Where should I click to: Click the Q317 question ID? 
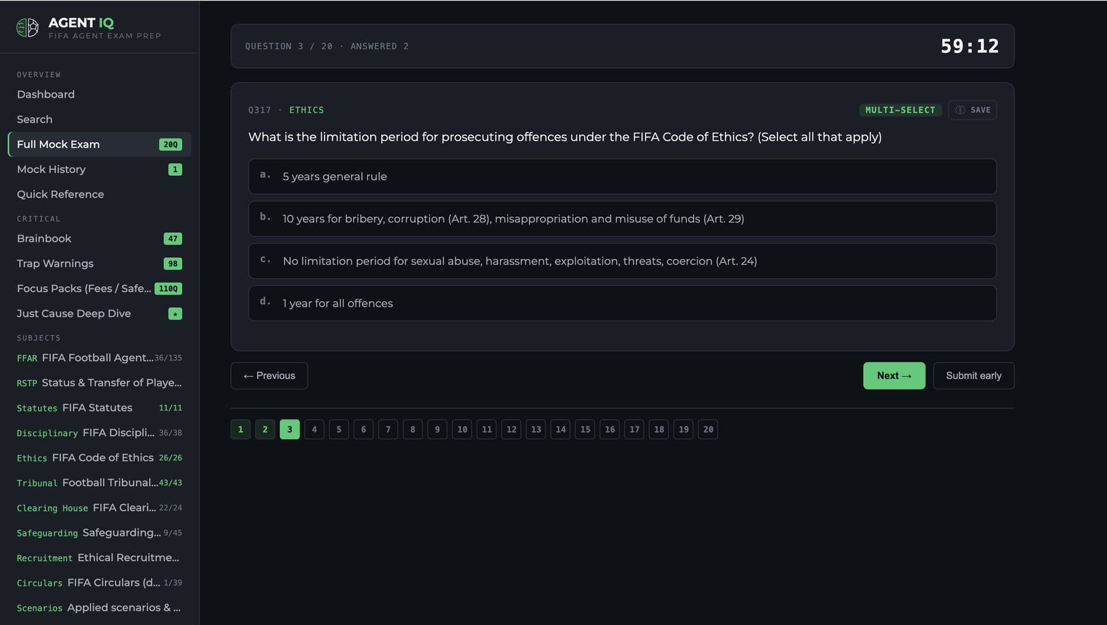click(260, 110)
